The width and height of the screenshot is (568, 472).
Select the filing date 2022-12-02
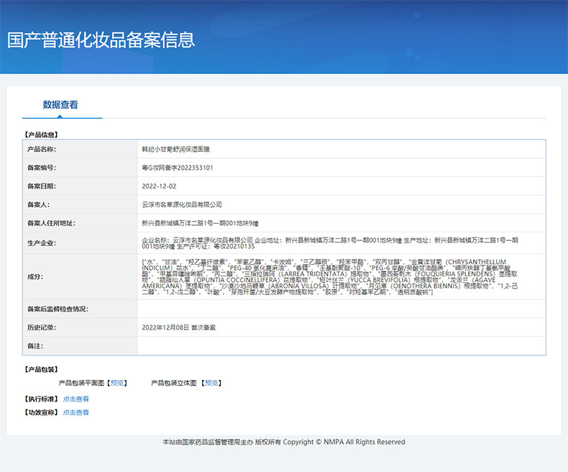[159, 186]
